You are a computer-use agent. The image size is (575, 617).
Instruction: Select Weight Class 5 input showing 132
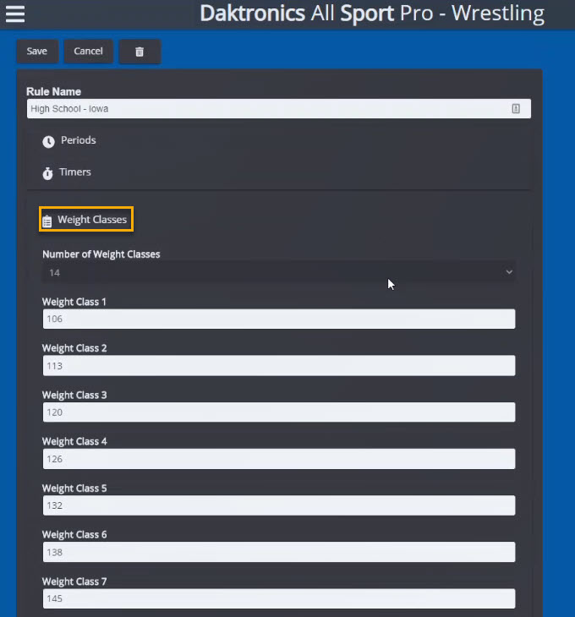point(278,505)
